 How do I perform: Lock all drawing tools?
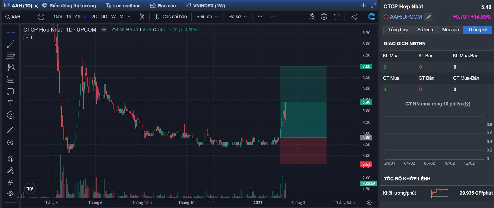tap(11, 183)
